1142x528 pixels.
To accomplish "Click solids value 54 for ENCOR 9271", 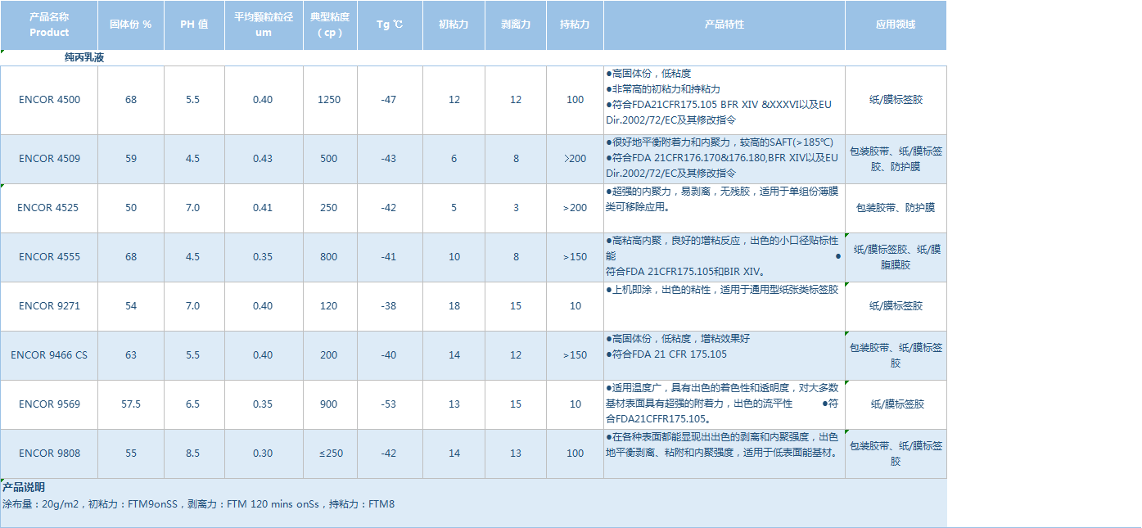I will (131, 306).
